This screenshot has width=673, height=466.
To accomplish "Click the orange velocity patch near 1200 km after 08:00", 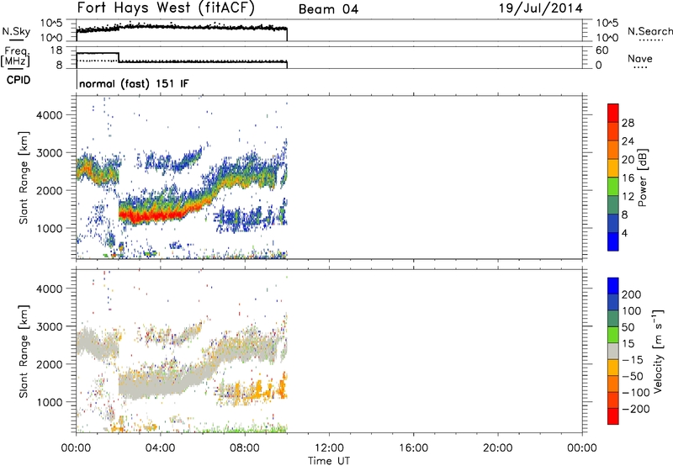I will (257, 389).
